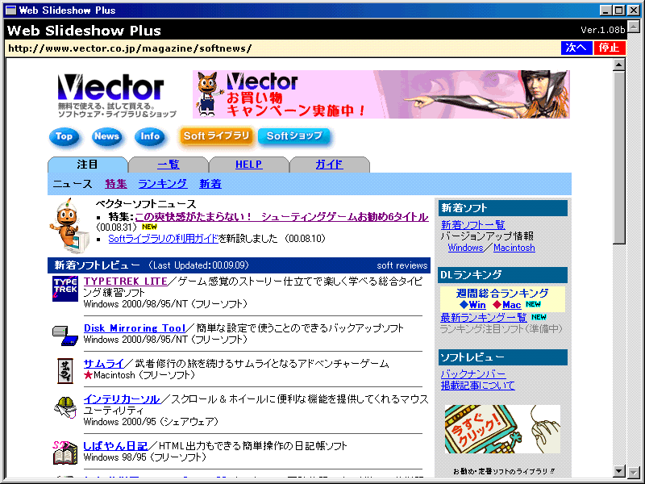Click the vertical scrollbar thumb
The width and height of the screenshot is (645, 484).
pos(618,157)
